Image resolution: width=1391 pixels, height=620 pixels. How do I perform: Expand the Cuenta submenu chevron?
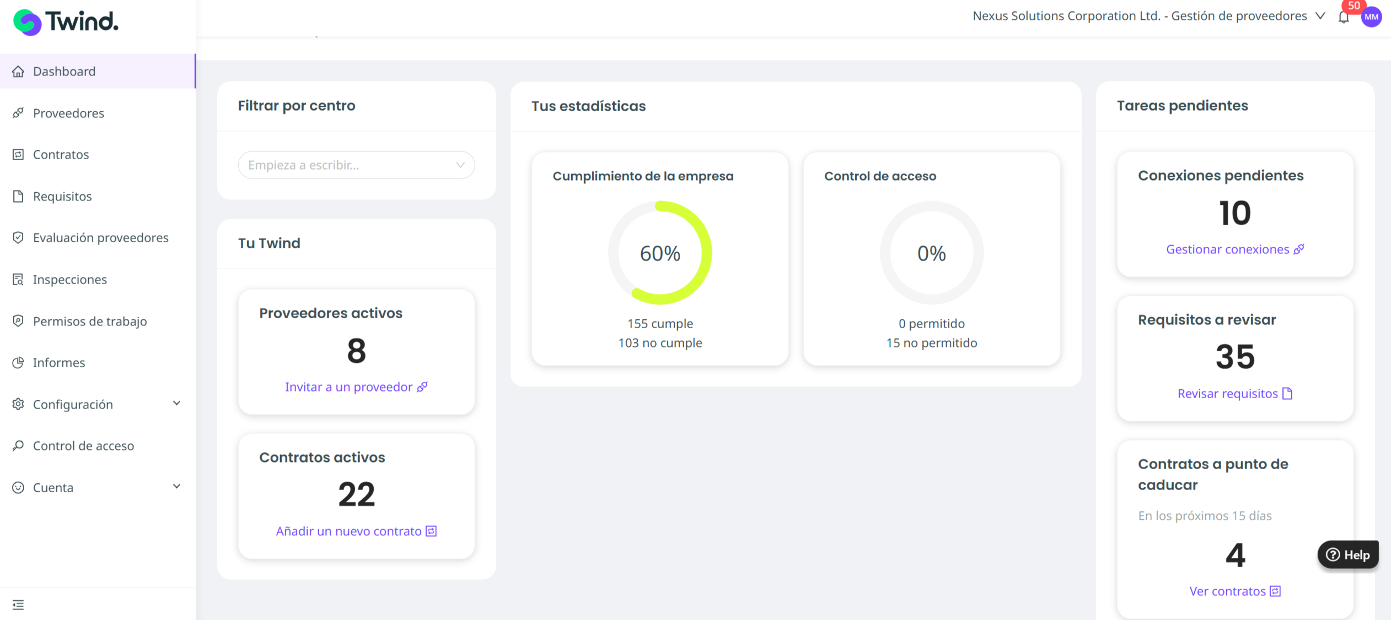click(x=176, y=487)
